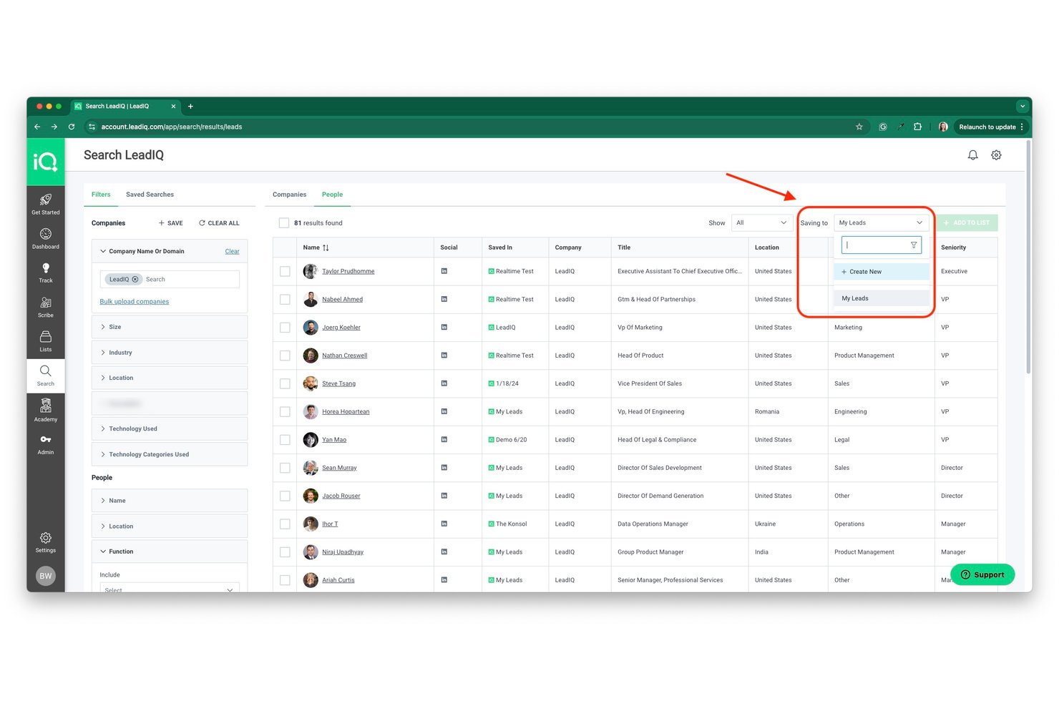Expand the people Name filter

pos(170,501)
